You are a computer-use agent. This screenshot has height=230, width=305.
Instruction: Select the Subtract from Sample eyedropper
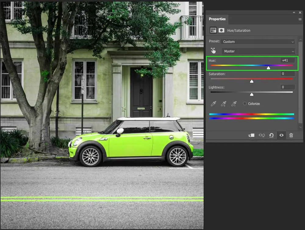(234, 104)
